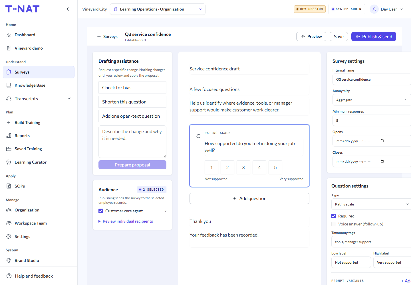Click the Save button

coord(339,36)
